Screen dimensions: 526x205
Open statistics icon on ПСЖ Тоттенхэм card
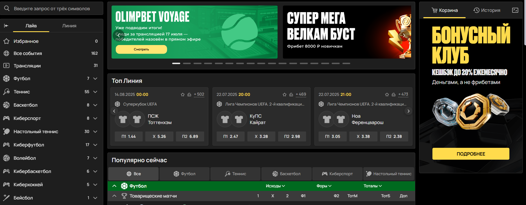[189, 94]
